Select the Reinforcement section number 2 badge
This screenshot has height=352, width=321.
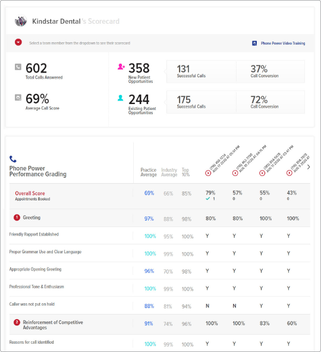[17, 322]
